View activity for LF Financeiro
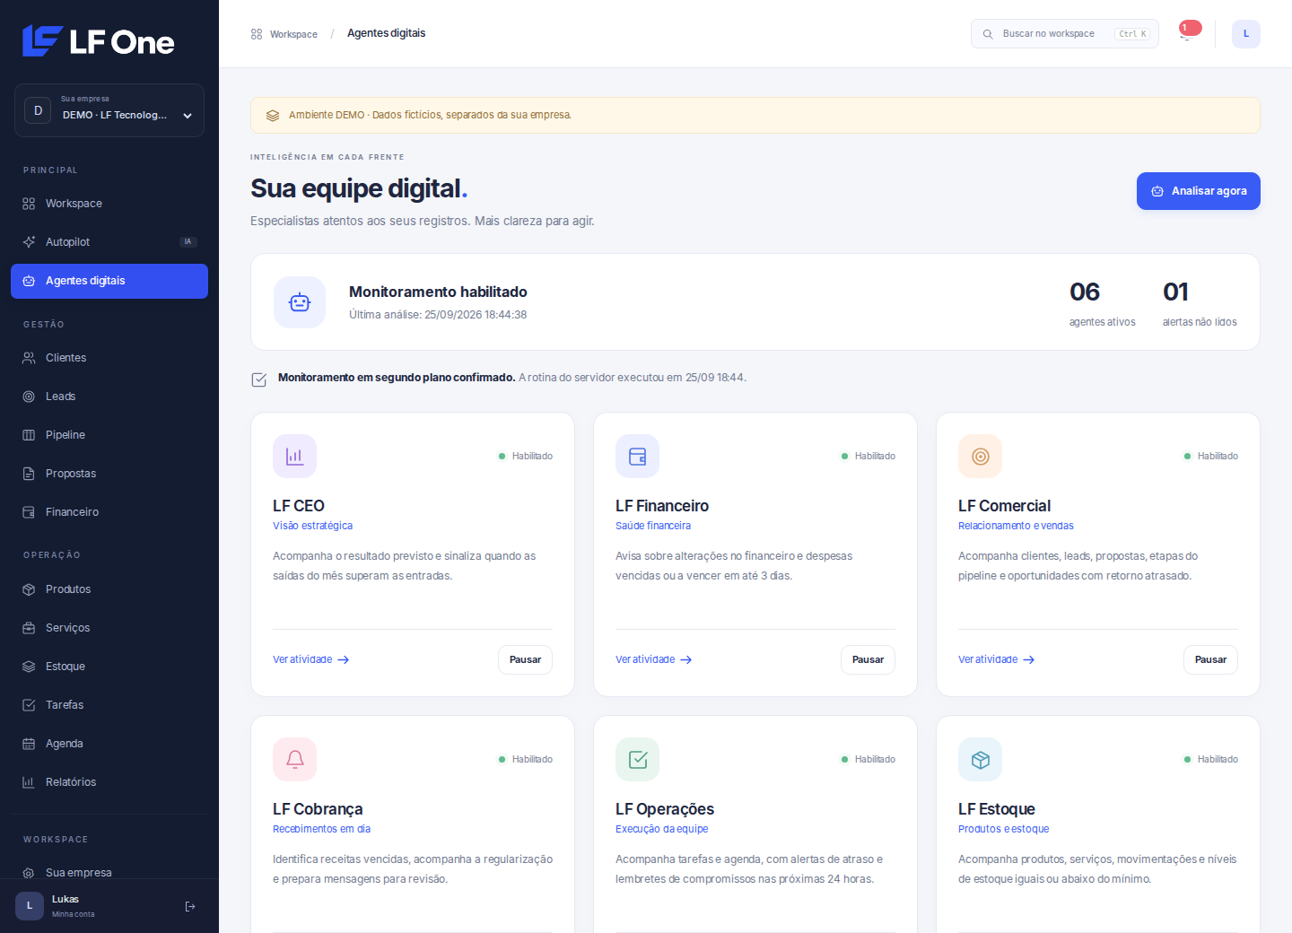 click(x=653, y=659)
